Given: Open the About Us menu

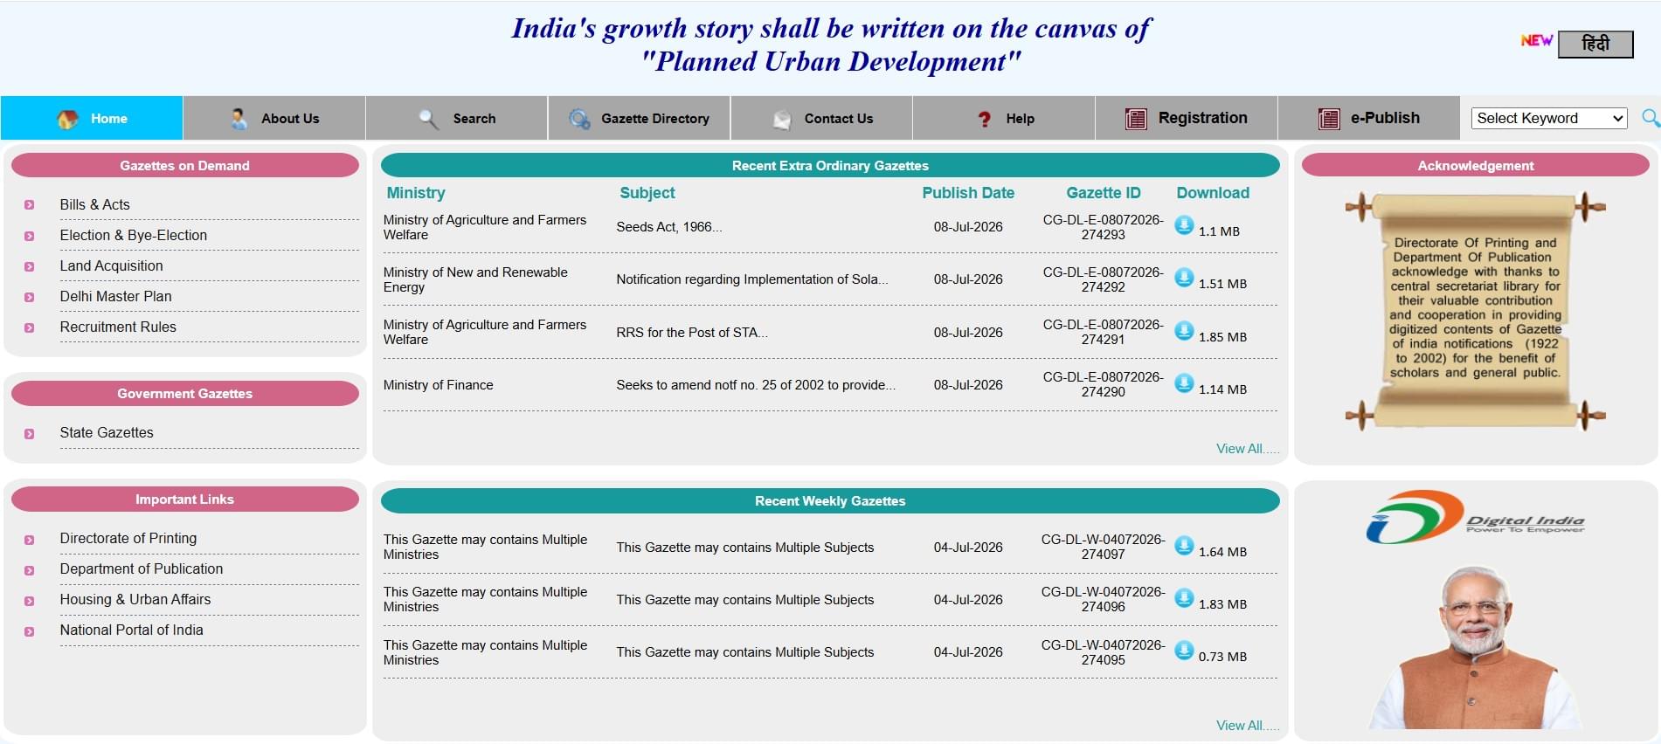Looking at the screenshot, I should click(274, 118).
